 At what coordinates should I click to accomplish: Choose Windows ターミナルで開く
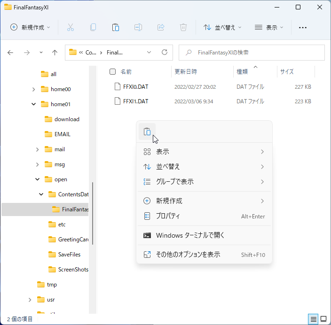[x=204, y=235]
